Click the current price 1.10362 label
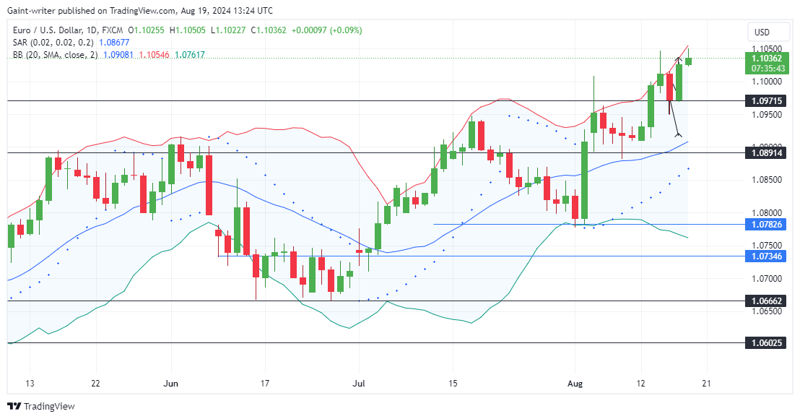This screenshot has height=419, width=800. click(x=767, y=59)
